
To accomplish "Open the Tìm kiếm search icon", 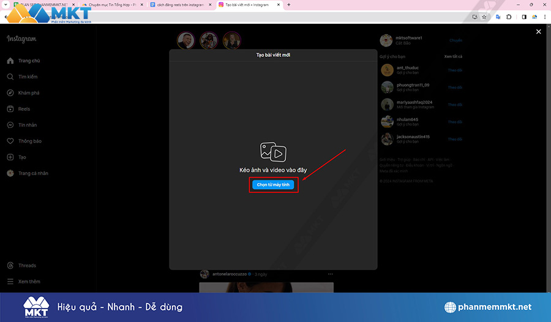I will coord(10,77).
